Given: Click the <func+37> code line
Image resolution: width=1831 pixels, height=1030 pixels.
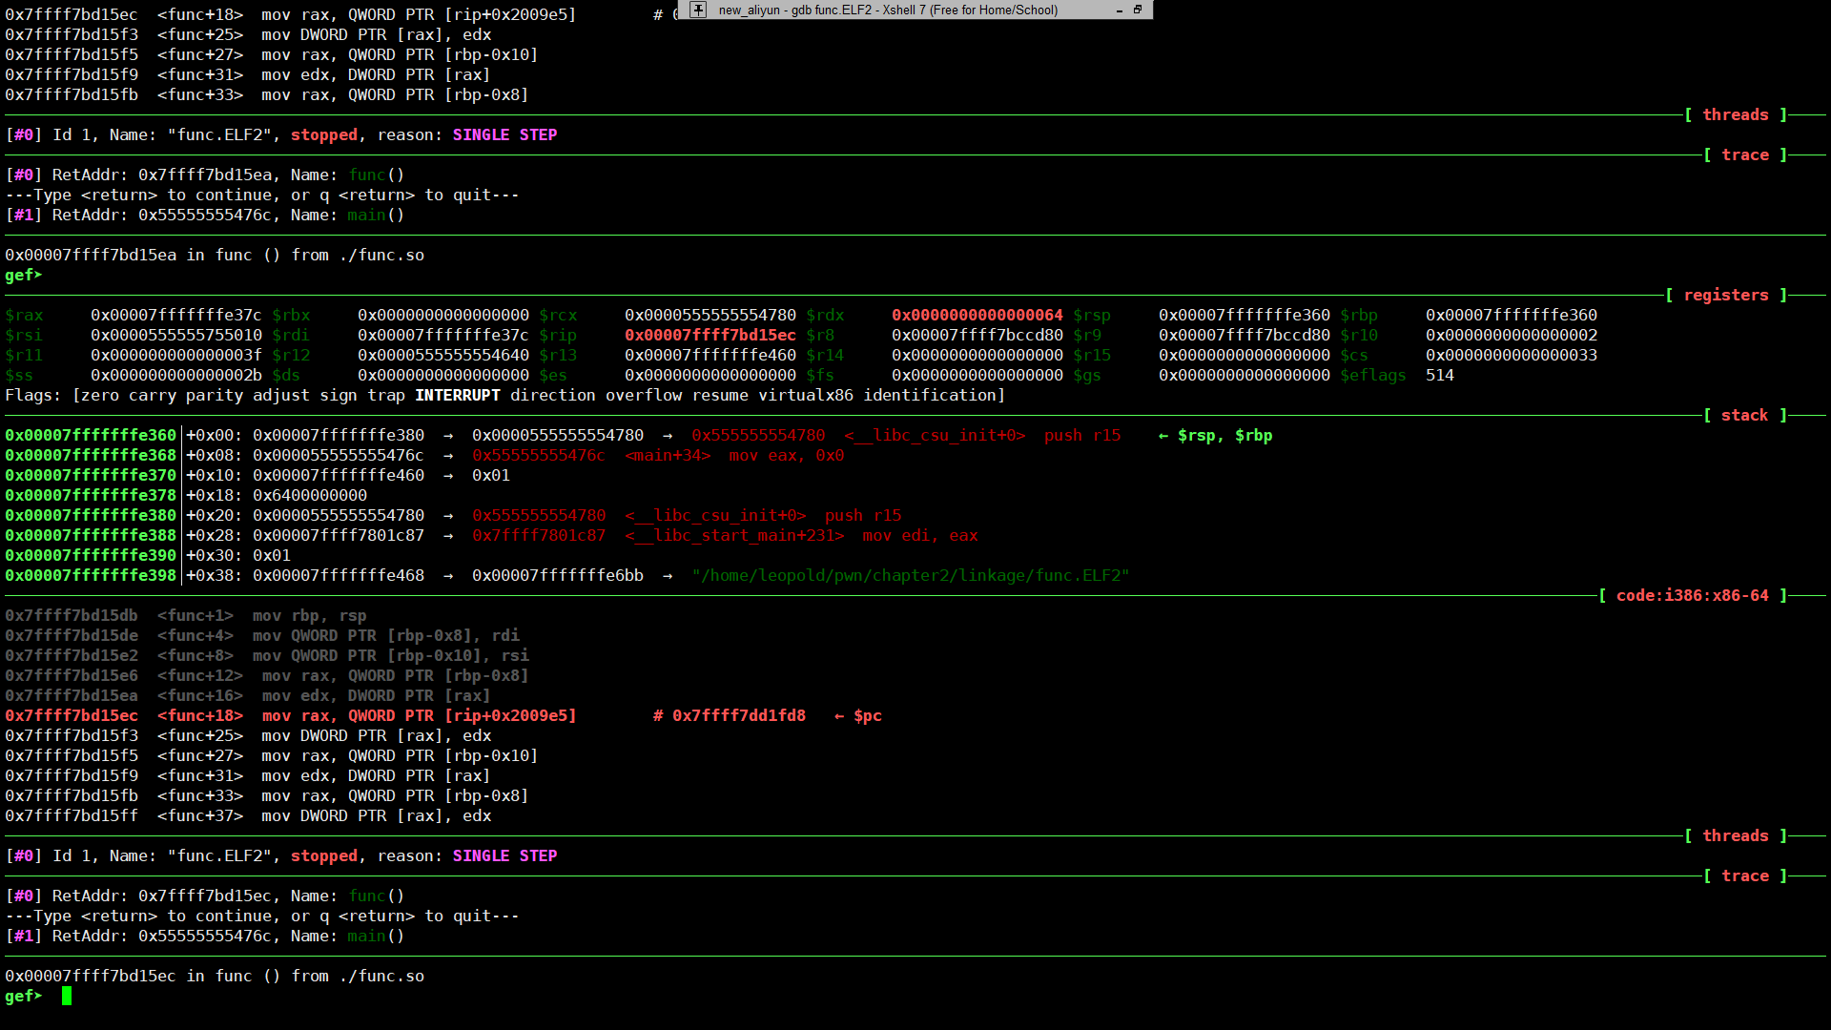Looking at the screenshot, I should point(248,815).
